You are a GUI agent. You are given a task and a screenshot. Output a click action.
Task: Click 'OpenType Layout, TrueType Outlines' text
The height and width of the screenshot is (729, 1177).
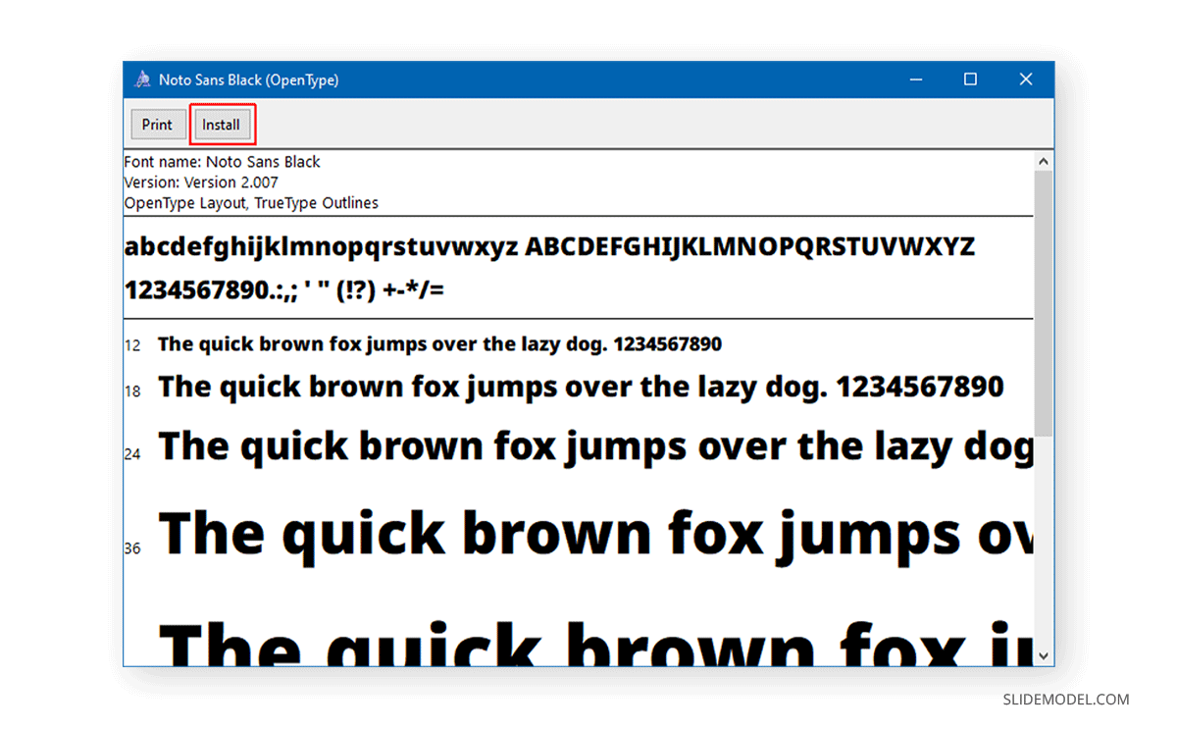pos(251,203)
